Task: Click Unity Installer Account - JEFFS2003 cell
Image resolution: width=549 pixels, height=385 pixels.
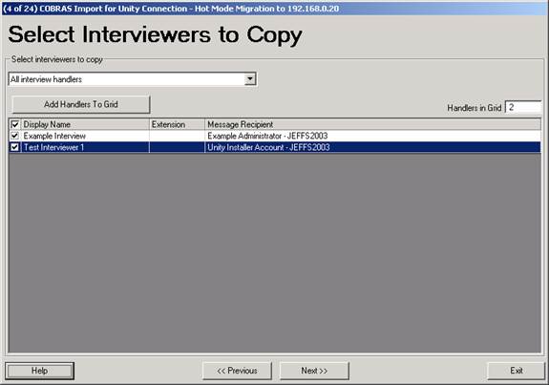Action: pos(268,147)
